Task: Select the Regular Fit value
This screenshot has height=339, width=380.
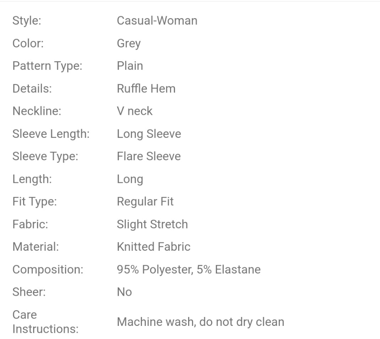Action: [145, 201]
